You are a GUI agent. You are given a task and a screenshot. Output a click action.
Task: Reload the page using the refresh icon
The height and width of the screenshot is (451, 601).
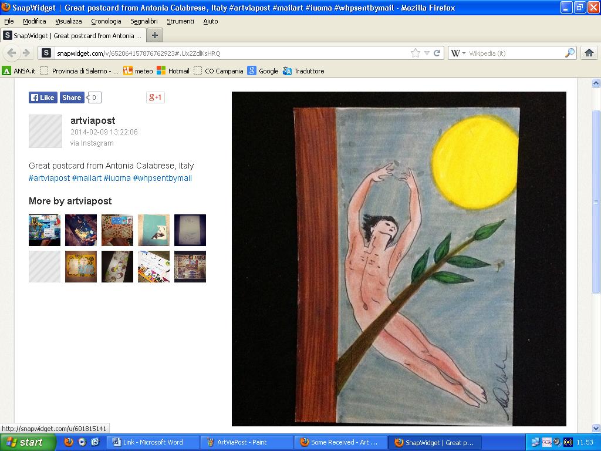(437, 53)
